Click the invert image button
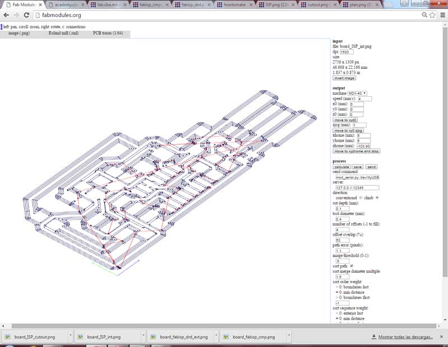The height and width of the screenshot is (347, 448). pyautogui.click(x=344, y=78)
